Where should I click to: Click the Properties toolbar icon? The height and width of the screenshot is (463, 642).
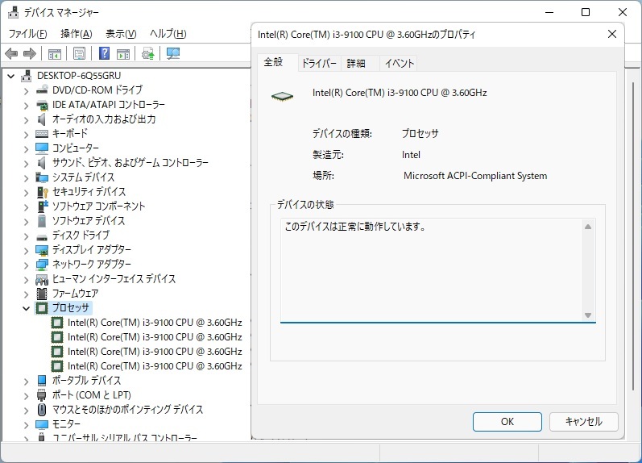(79, 54)
